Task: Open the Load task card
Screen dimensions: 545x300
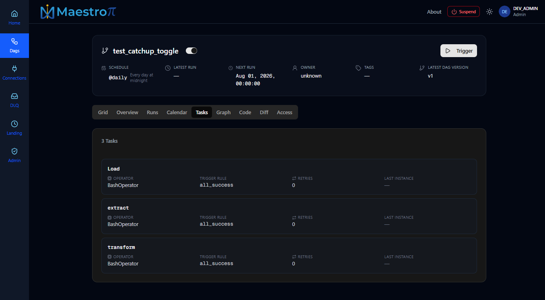Action: pyautogui.click(x=289, y=177)
